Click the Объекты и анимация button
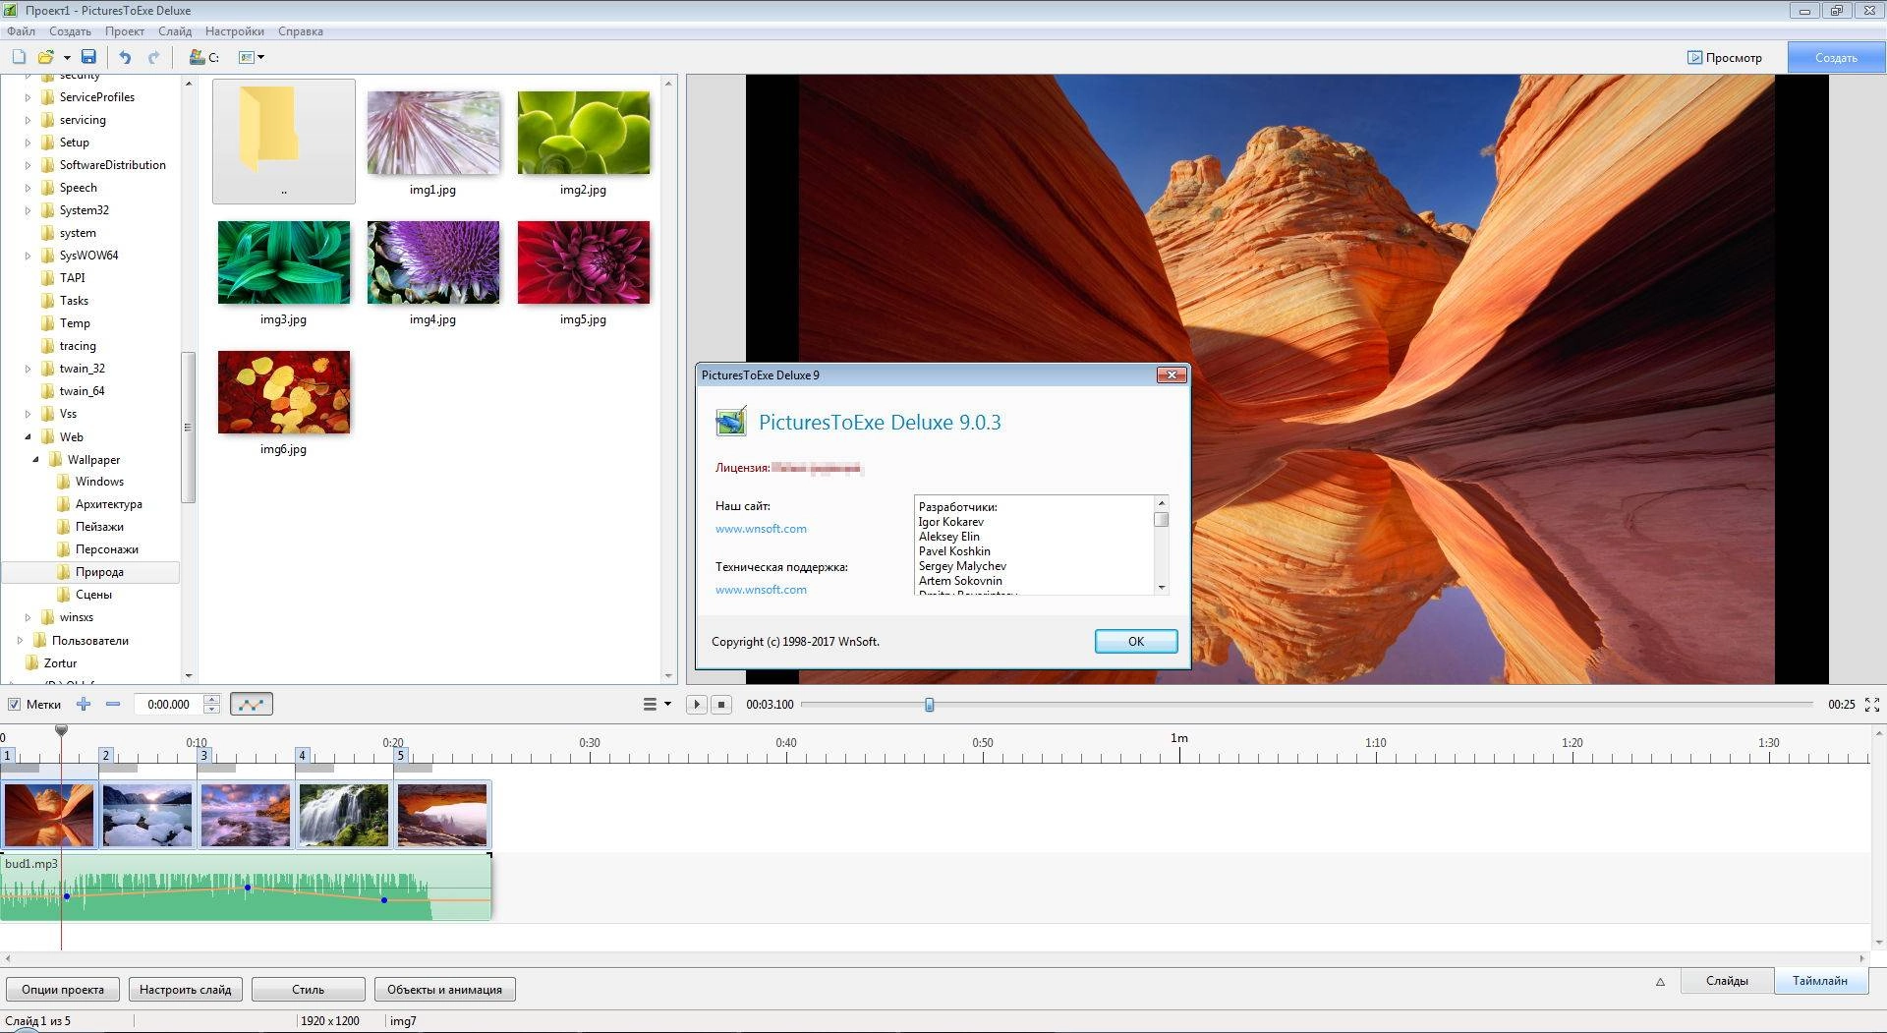This screenshot has height=1033, width=1887. click(x=444, y=989)
